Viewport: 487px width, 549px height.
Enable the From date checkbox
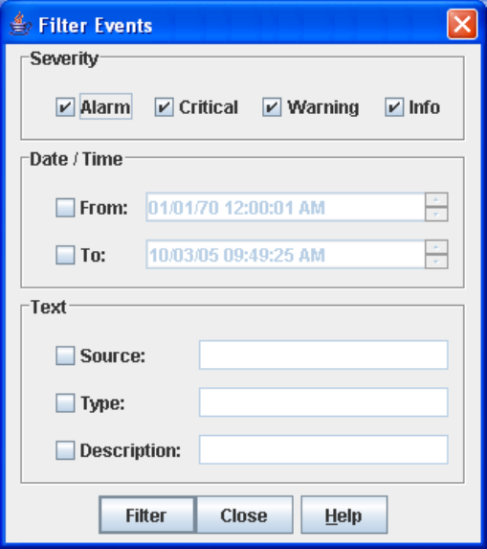click(x=65, y=208)
